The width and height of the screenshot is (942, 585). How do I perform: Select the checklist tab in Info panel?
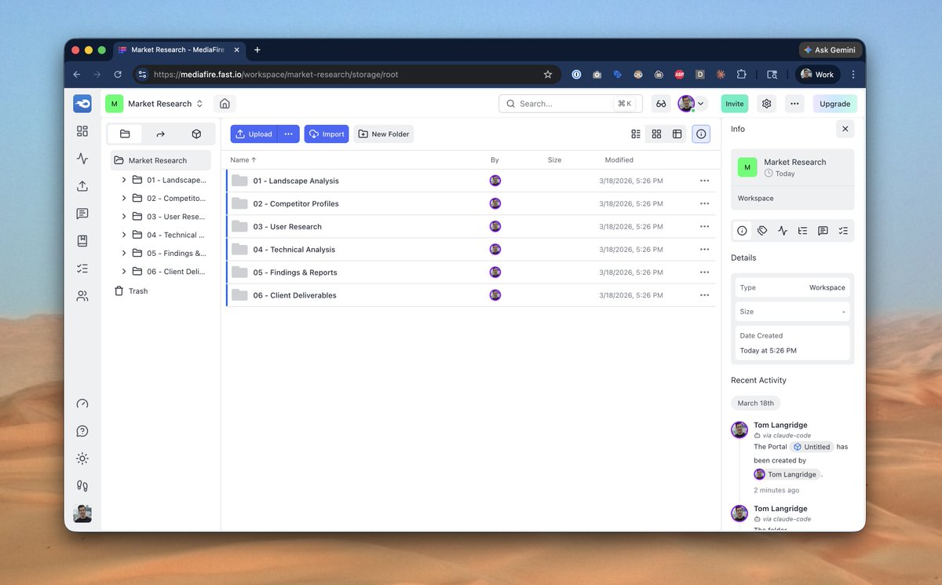pos(843,231)
